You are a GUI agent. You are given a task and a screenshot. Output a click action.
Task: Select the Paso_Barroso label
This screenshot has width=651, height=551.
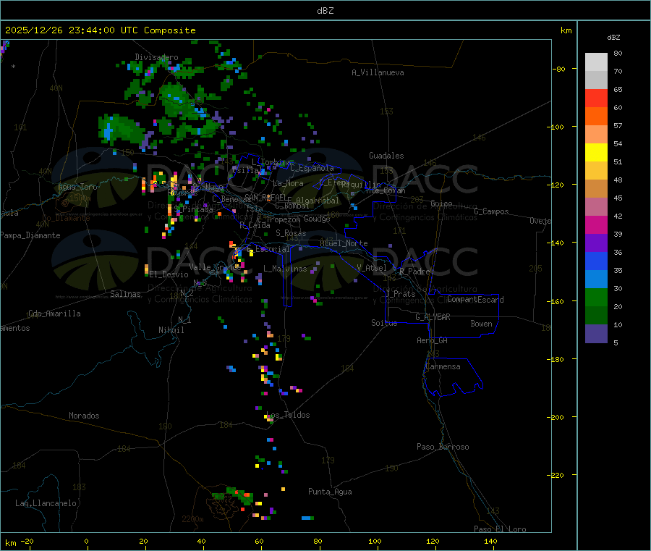pyautogui.click(x=443, y=447)
